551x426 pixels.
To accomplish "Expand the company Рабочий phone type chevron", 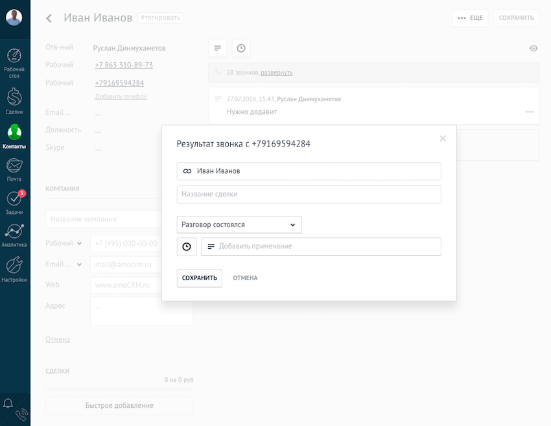I will (x=80, y=244).
